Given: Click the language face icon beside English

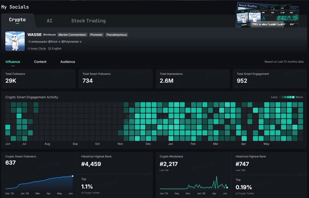Looking at the screenshot, I should [x=50, y=49].
